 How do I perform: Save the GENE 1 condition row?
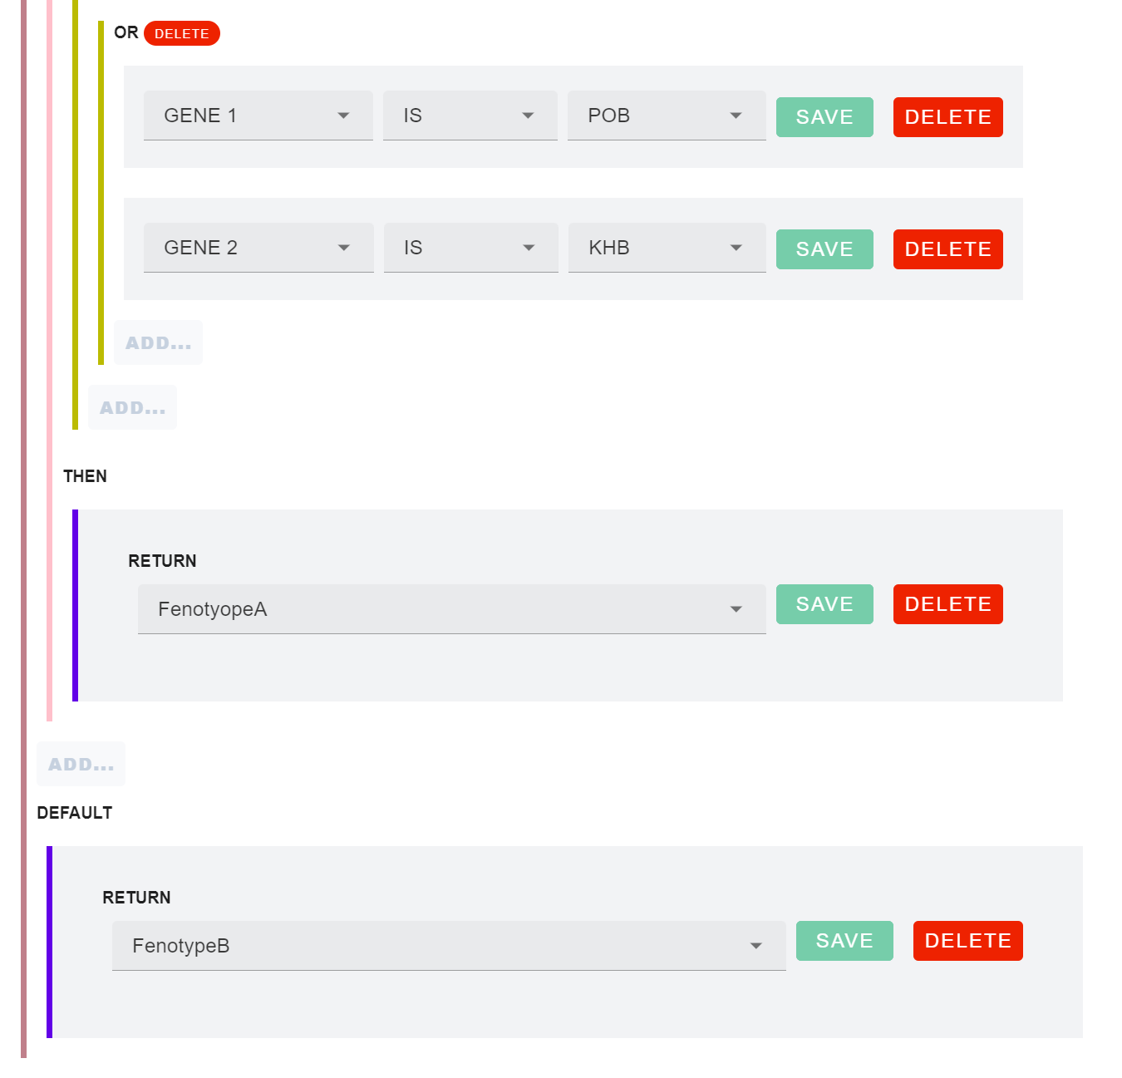point(824,117)
